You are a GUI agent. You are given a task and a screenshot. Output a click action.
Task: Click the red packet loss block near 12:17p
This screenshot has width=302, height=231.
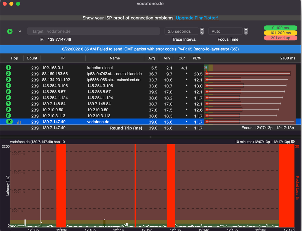point(287,186)
